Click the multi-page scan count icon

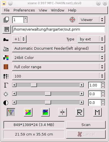tap(6, 20)
